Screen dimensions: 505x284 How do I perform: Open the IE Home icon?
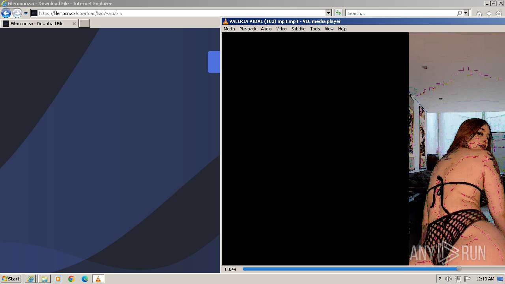pos(479,14)
